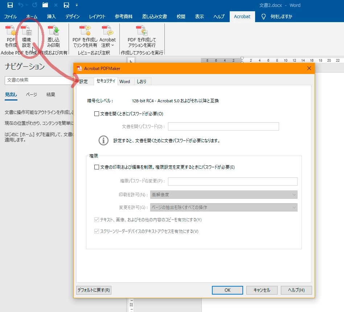Image resolution: width=344 pixels, height=312 pixels.
Task: Switch to the 表示 ribbon tab
Action: (x=200, y=17)
